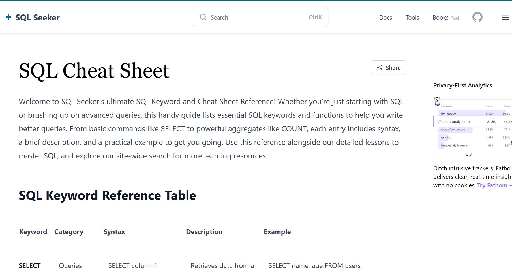Click the plus icon beside SQL Seeker
512x268 pixels.
[8, 17]
